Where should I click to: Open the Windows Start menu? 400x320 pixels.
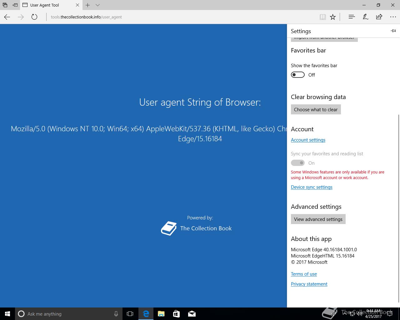coord(7,314)
